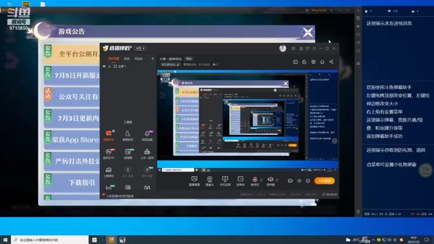Click the heart count in danmaku panel
The height and width of the screenshot is (244, 434).
pyautogui.click(x=393, y=11)
